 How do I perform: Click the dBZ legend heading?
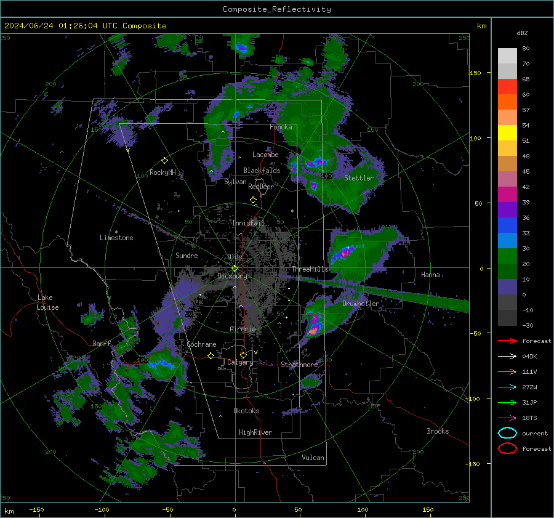pos(522,33)
